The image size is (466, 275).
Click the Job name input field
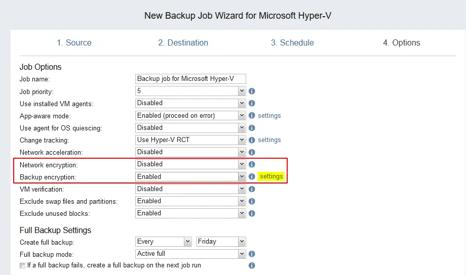pyautogui.click(x=190, y=79)
